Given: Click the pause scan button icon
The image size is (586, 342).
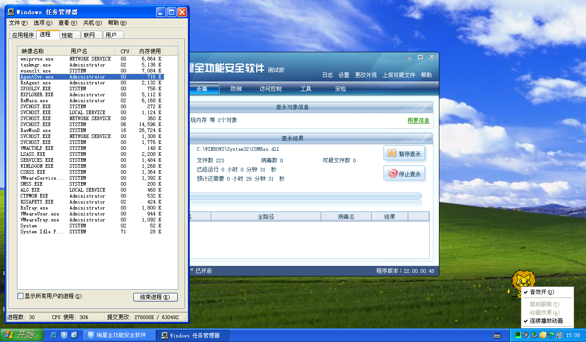Looking at the screenshot, I should pyautogui.click(x=392, y=153).
